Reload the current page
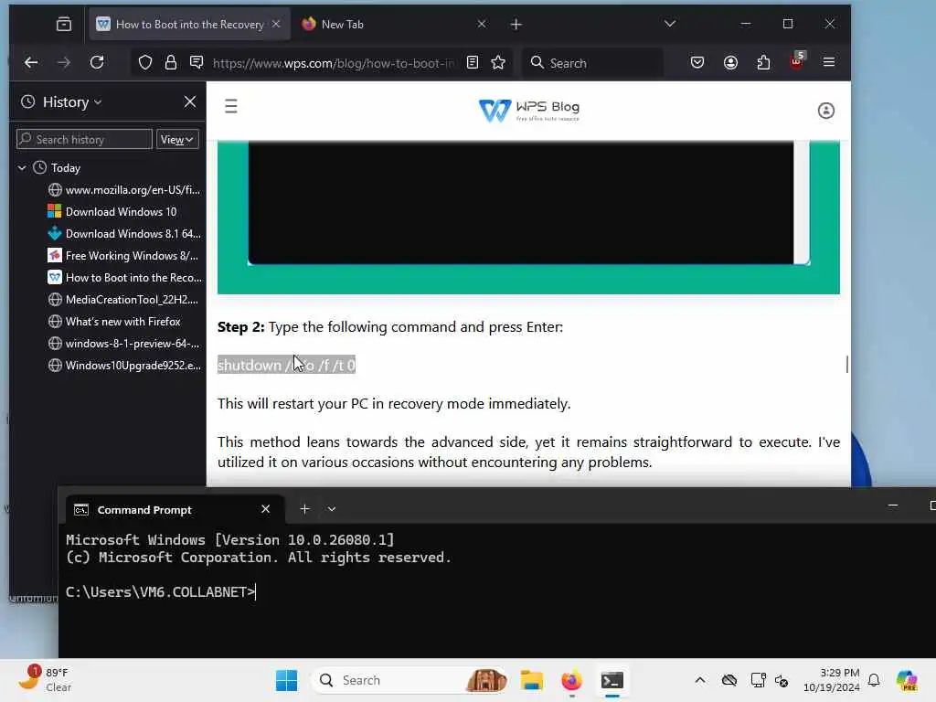 click(x=97, y=62)
